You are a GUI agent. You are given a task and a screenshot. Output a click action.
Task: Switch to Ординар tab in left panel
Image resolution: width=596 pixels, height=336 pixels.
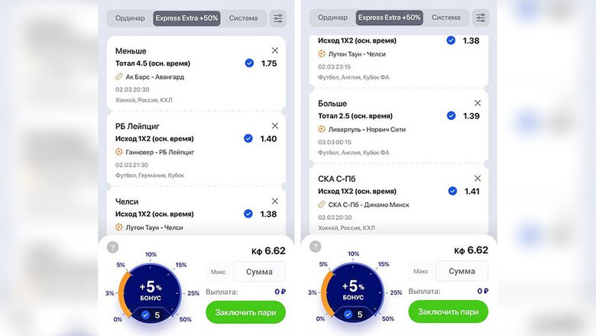pyautogui.click(x=130, y=18)
